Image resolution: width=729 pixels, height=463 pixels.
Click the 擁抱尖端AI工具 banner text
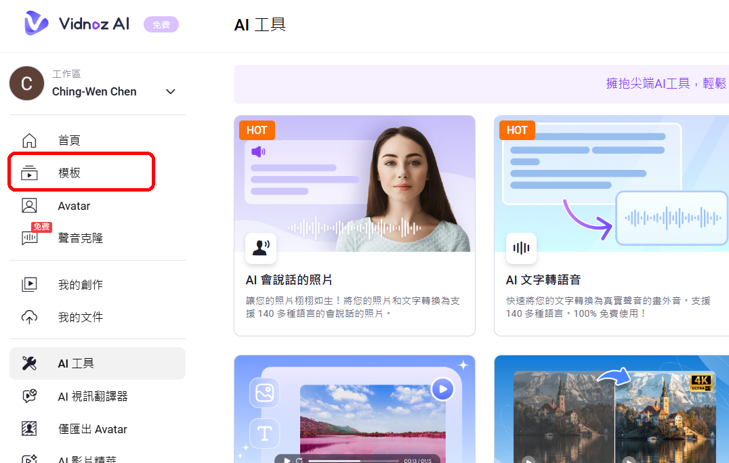pos(666,83)
